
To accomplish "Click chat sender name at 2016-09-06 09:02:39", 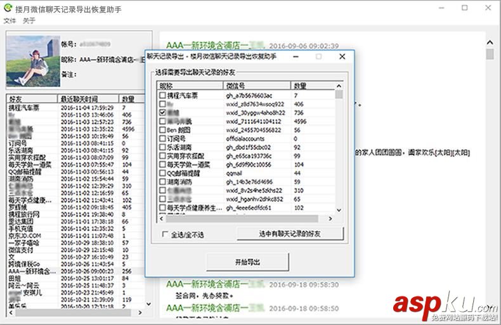I will pos(216,46).
